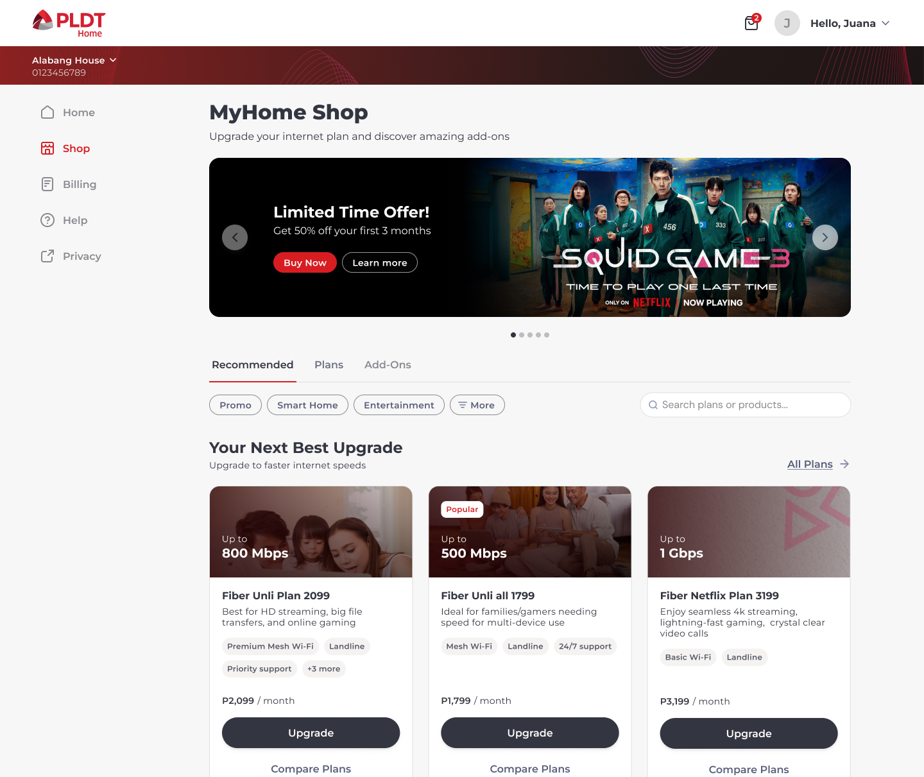Viewport: 924px width, 777px height.
Task: Upgrade to Fiber Unli all 1799
Action: coord(530,733)
